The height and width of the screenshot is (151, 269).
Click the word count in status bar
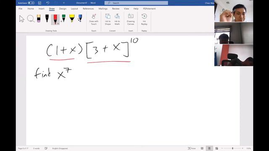tap(37, 148)
